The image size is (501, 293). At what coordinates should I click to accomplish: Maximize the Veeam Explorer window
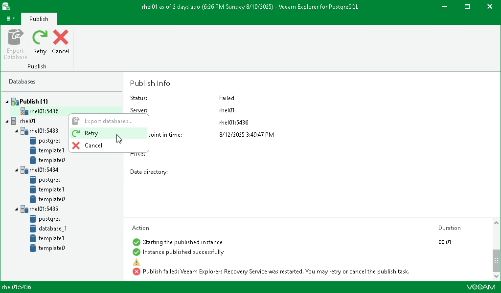point(467,6)
